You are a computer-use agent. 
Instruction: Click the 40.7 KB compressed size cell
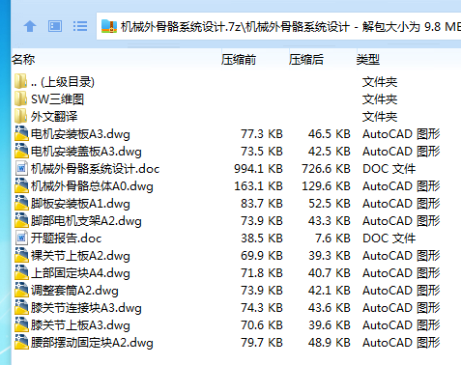point(330,273)
